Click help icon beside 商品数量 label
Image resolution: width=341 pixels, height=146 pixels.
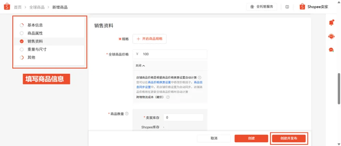pos(127,114)
